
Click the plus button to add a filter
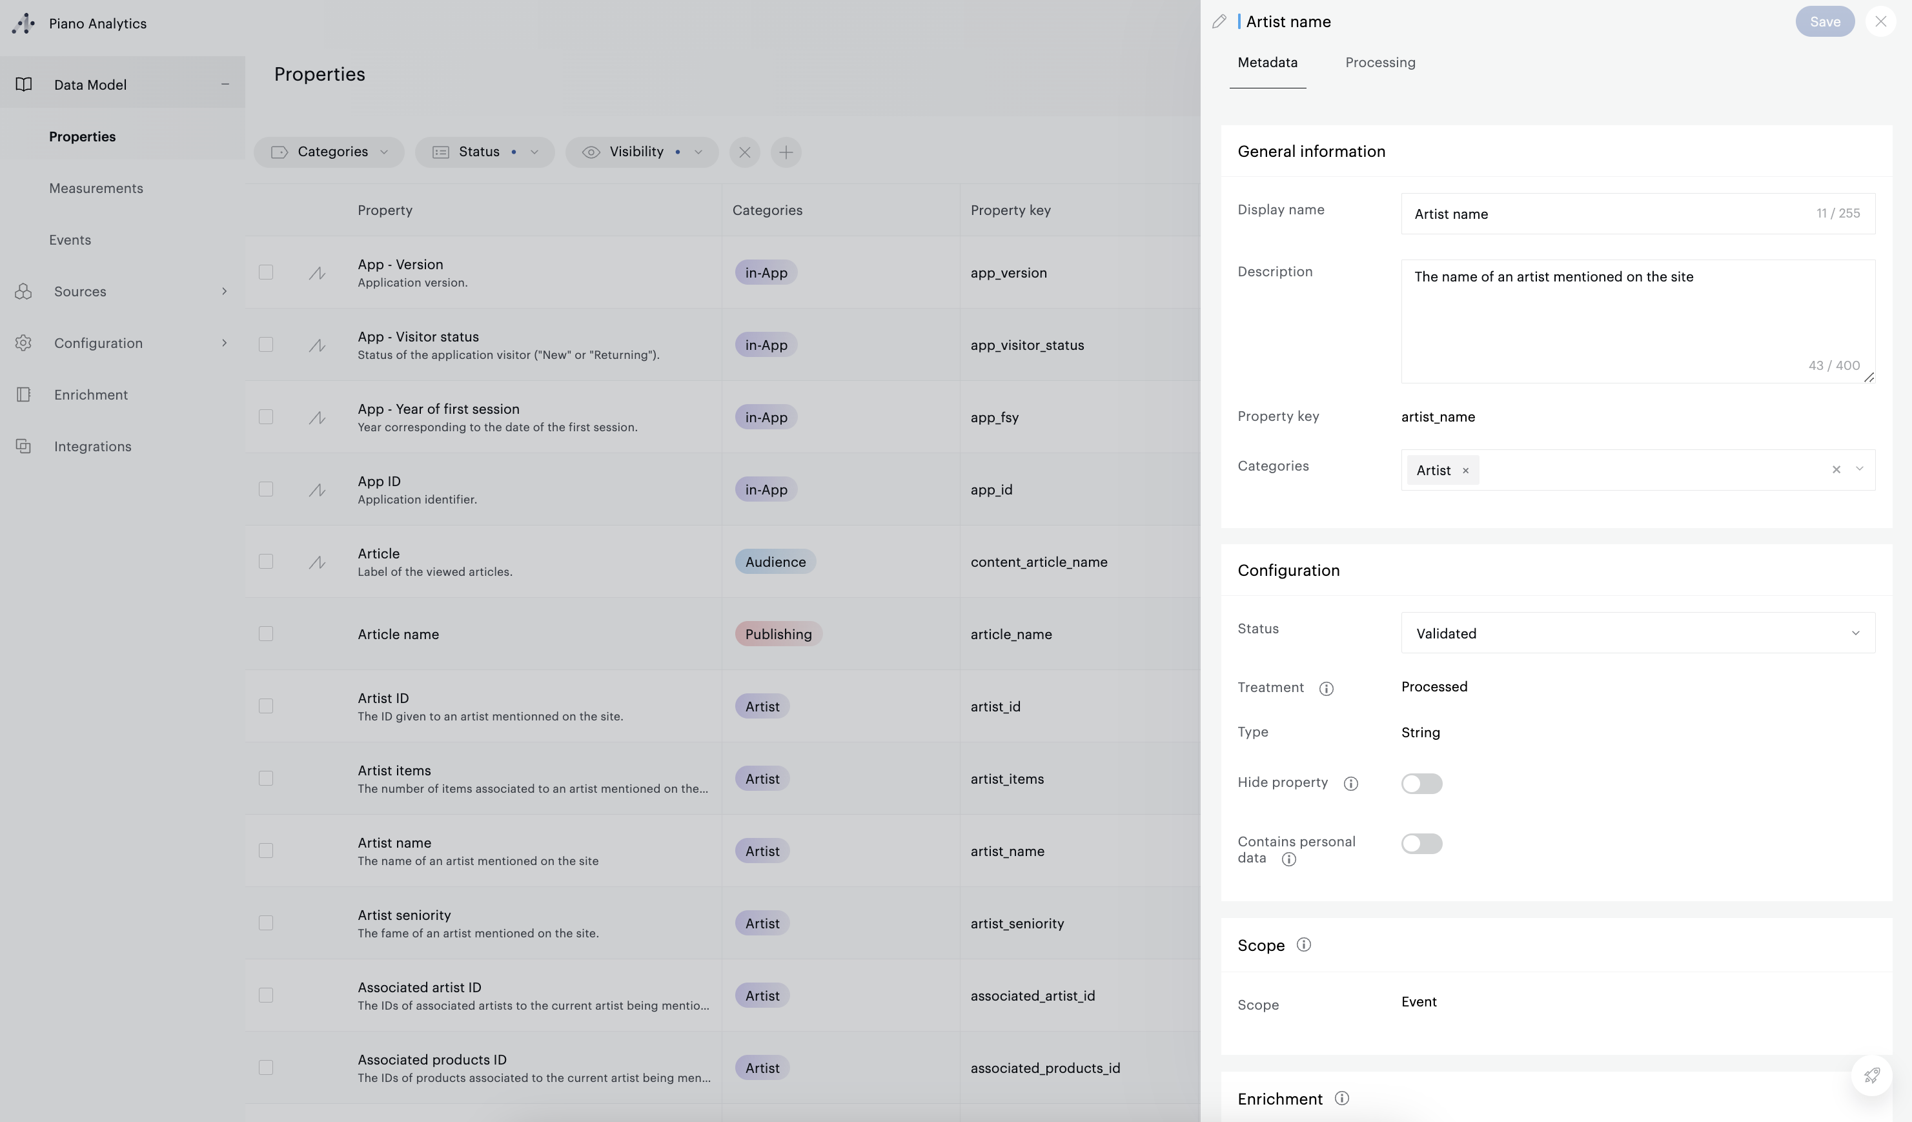pos(786,152)
